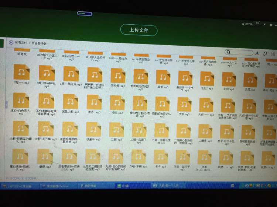Open the 所有文件 breadcrumb link
The image size is (277, 207).
(x=21, y=42)
